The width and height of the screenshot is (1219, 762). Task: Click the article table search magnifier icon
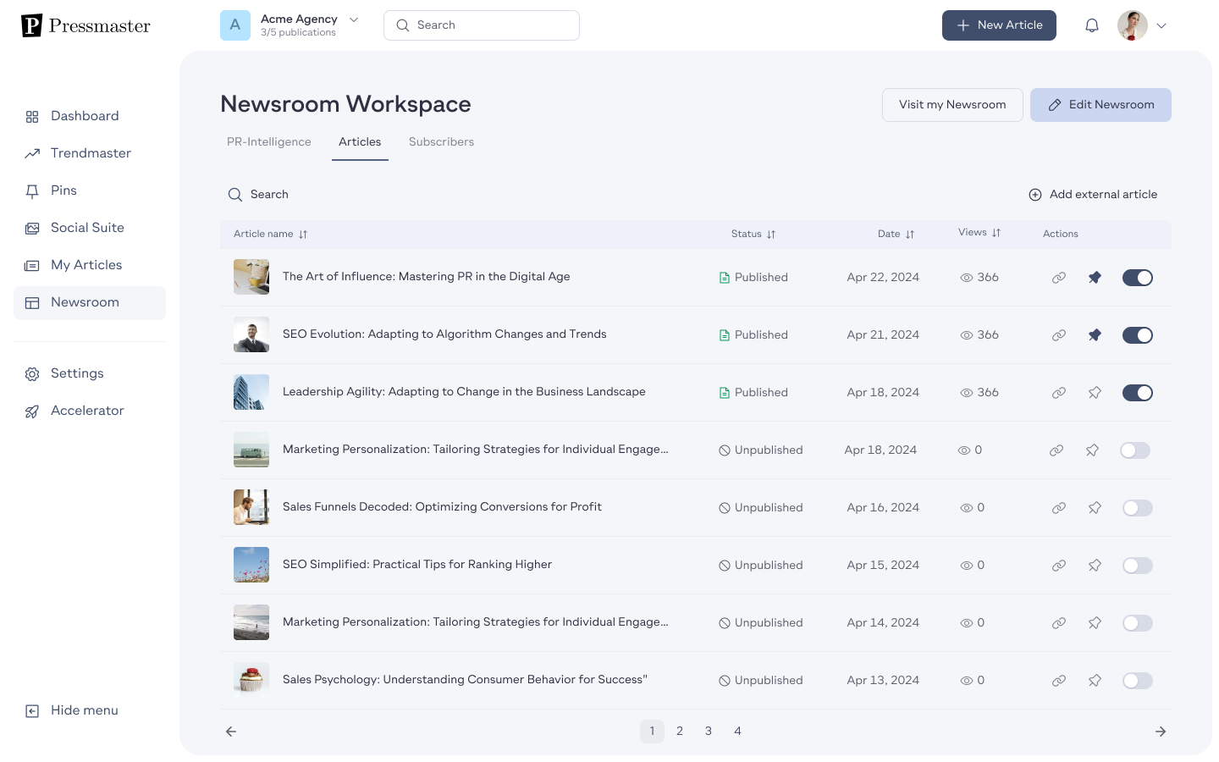pyautogui.click(x=235, y=195)
